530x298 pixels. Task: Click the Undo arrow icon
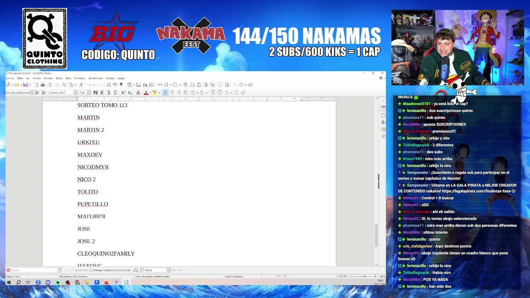89,85
